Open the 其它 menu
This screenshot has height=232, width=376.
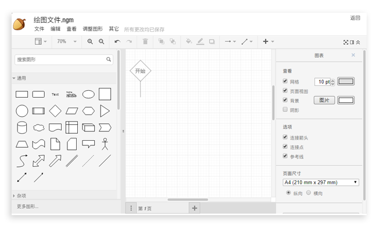(x=114, y=29)
